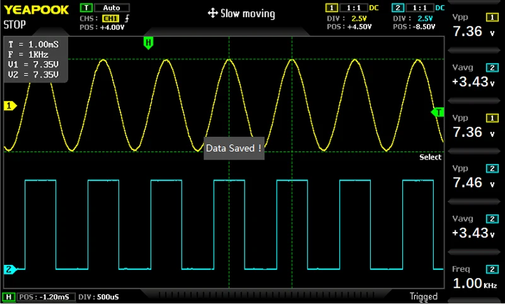
Task: Click the channel 1 badge beside second Vpp 7.36
Action: [x=492, y=118]
